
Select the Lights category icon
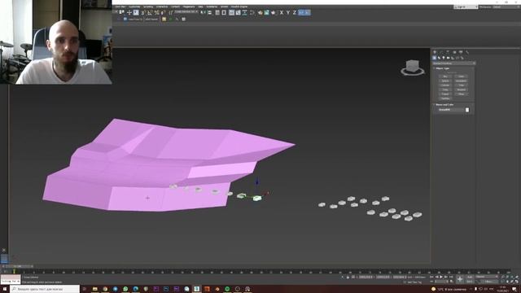(443, 58)
